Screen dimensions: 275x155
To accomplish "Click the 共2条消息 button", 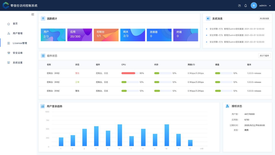I will 264,19.
